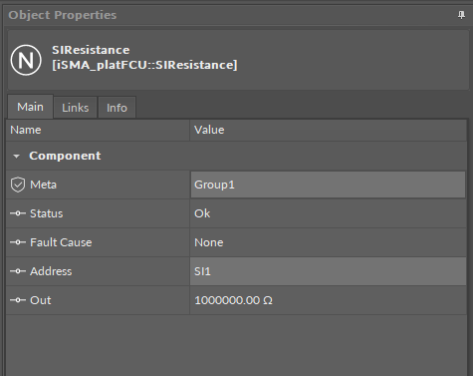
Task: Edit the Meta value field Group1
Action: (328, 185)
